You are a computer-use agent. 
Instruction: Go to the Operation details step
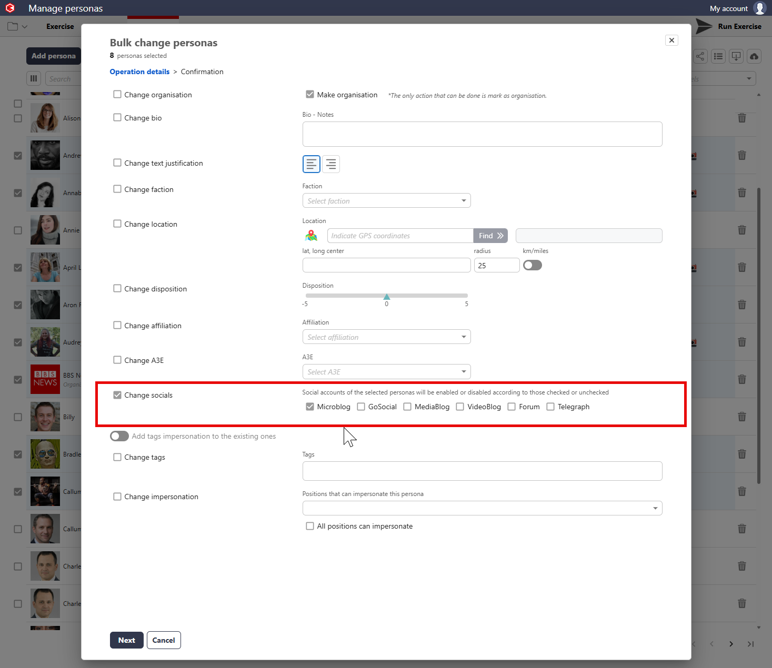[x=139, y=72]
